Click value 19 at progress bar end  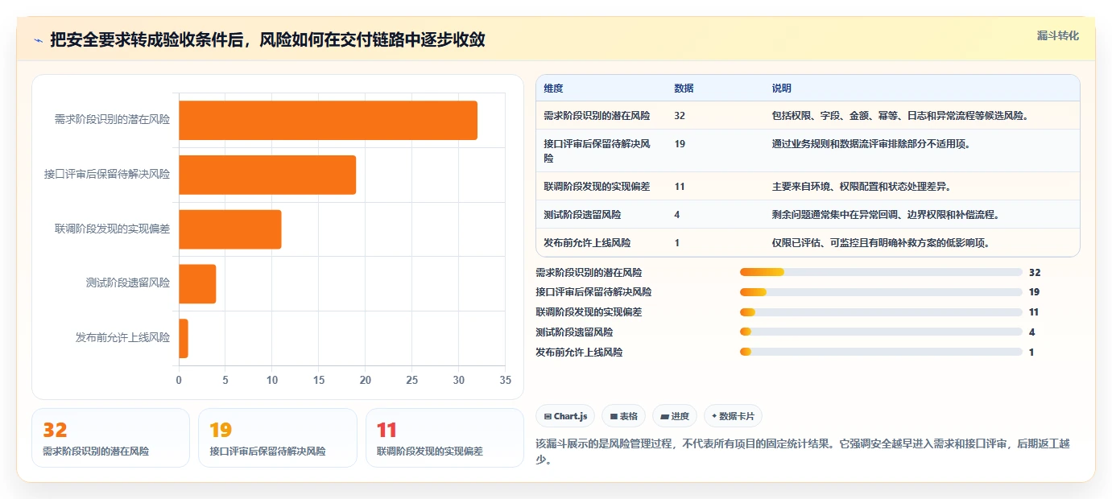click(x=1034, y=292)
